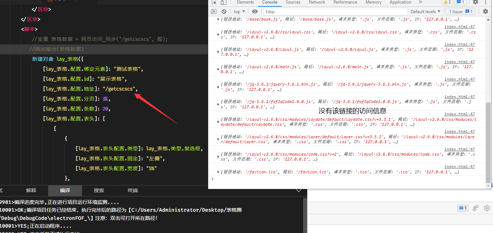
Task: Expand the main.js log object
Action: [x=219, y=69]
